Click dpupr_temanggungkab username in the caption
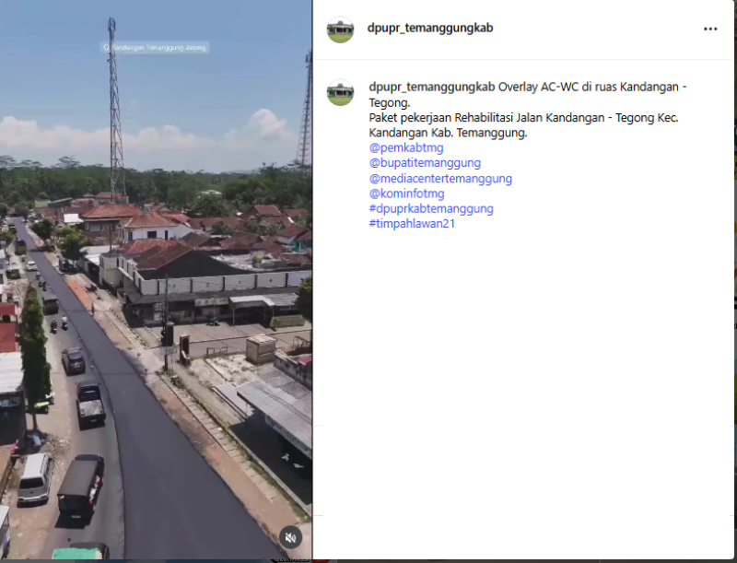737x563 pixels. [x=432, y=88]
